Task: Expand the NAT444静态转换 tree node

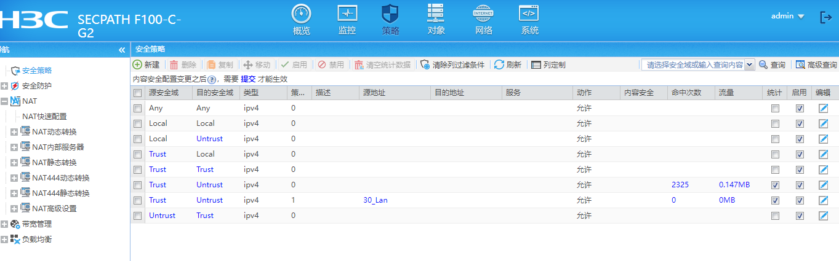Action: 14,193
